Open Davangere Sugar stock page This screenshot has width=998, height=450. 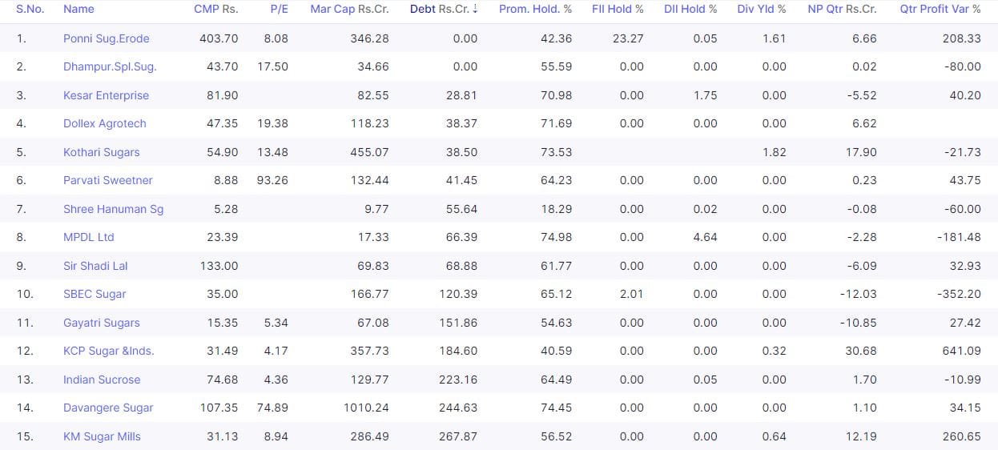108,408
